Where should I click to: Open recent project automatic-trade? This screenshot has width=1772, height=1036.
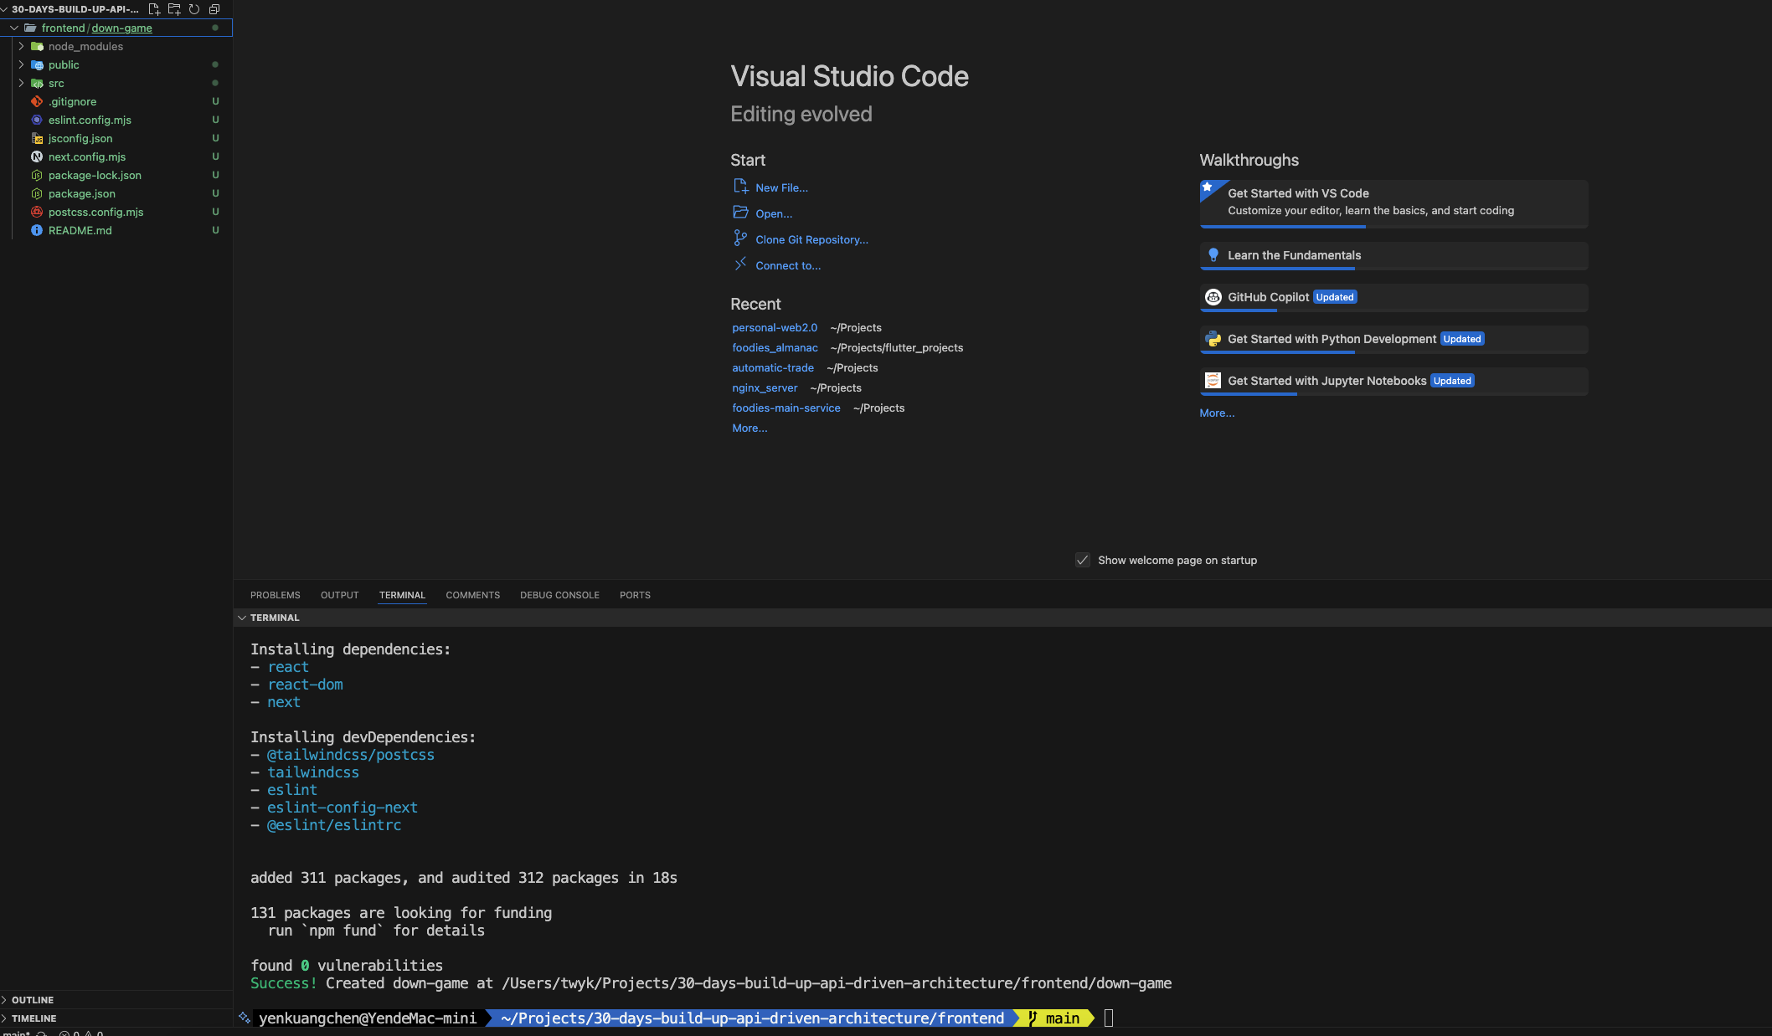773,367
